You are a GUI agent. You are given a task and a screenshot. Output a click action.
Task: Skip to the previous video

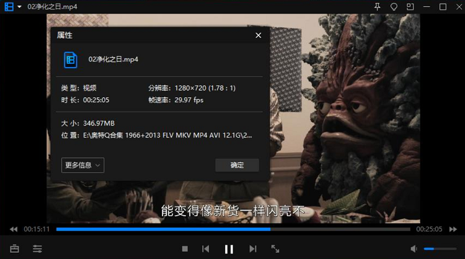pyautogui.click(x=205, y=248)
